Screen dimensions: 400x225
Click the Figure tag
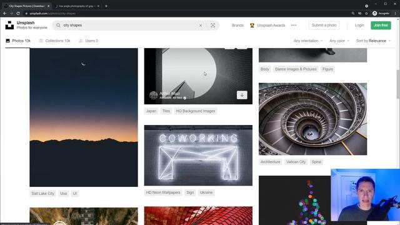(327, 69)
